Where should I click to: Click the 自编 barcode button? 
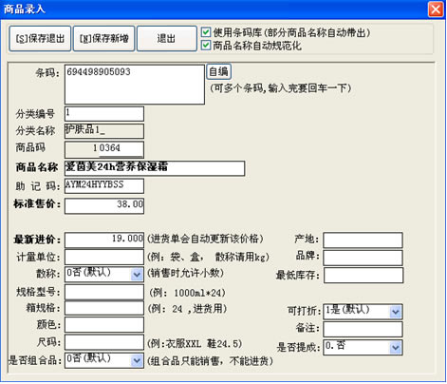(x=218, y=71)
